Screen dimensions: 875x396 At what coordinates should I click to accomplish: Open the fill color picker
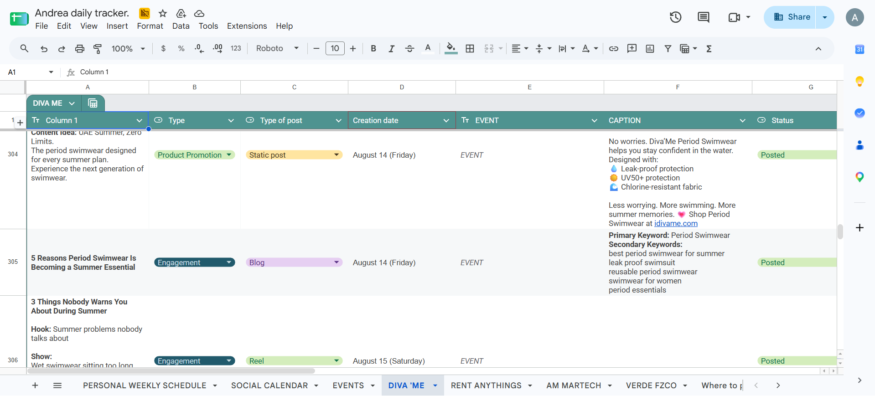pyautogui.click(x=451, y=48)
